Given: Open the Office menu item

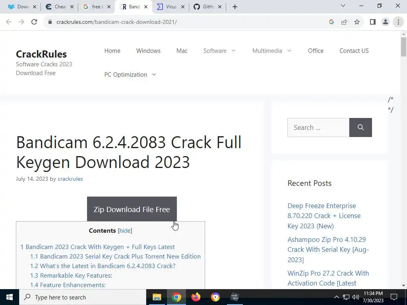Looking at the screenshot, I should point(316,51).
